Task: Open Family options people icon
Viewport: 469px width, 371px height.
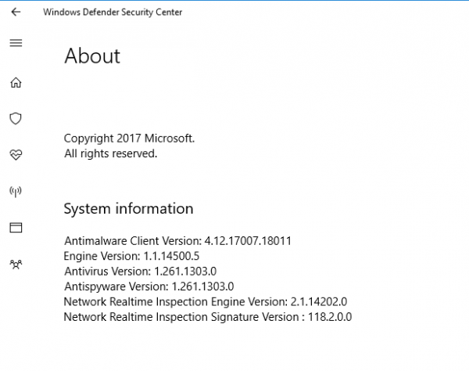Action: 16,265
